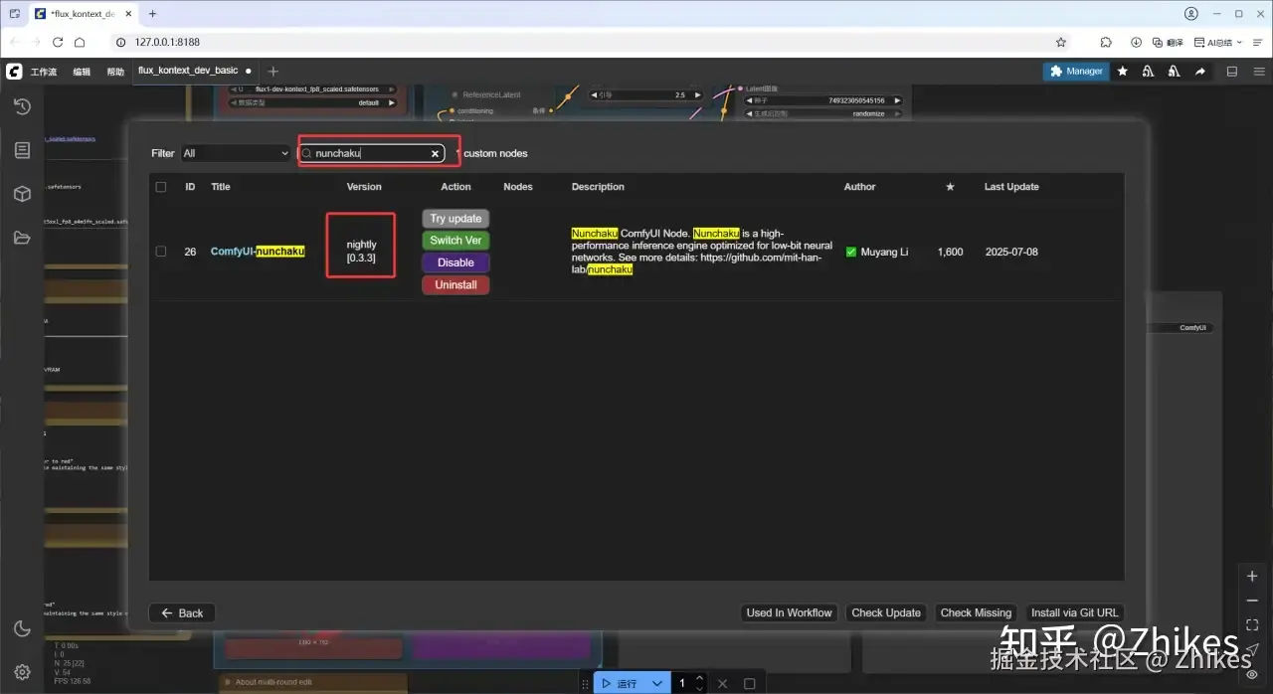Click the Disable button
This screenshot has width=1273, height=694.
coord(455,262)
